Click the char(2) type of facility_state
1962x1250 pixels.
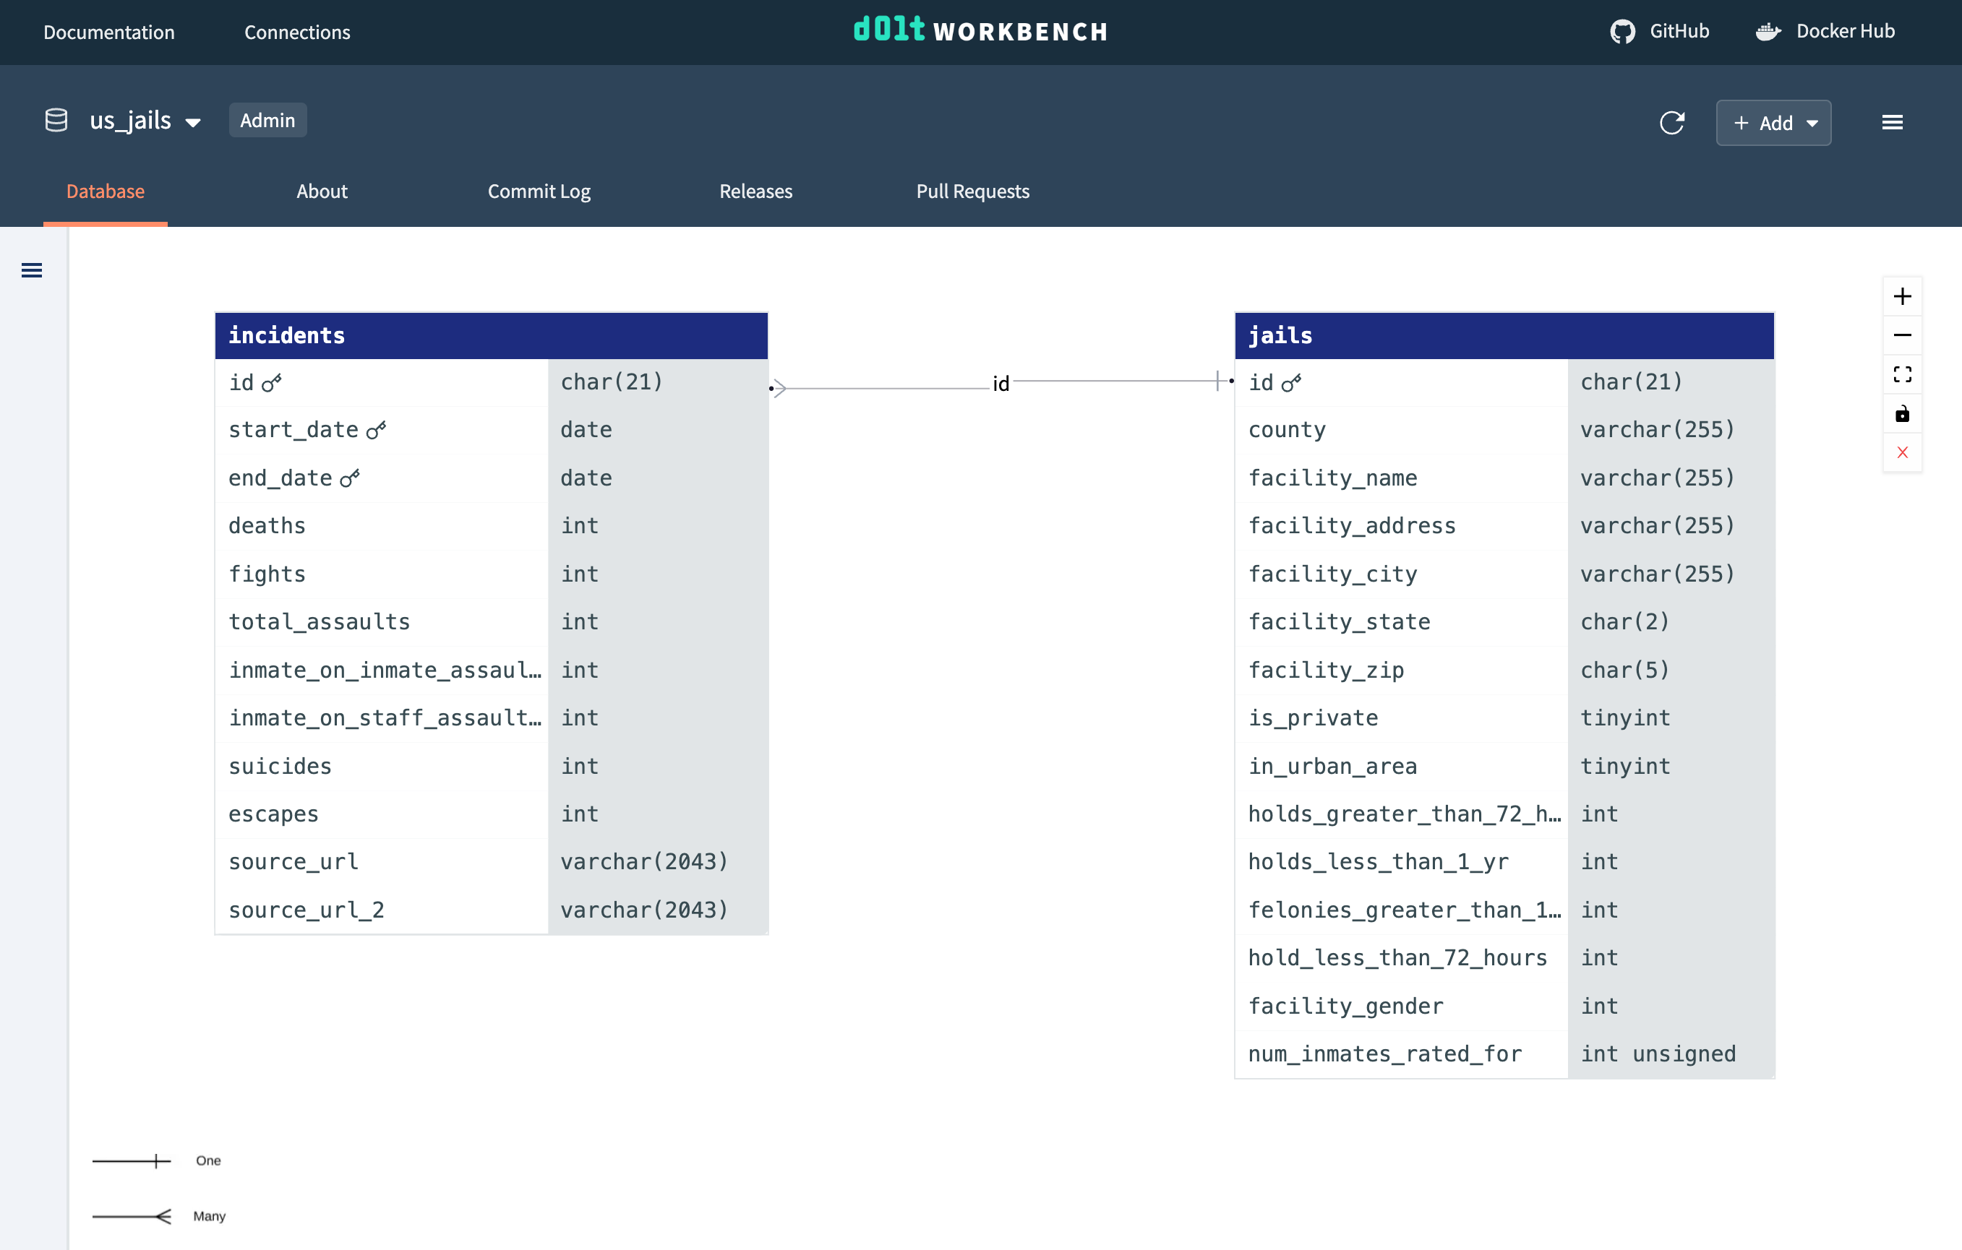(1671, 622)
